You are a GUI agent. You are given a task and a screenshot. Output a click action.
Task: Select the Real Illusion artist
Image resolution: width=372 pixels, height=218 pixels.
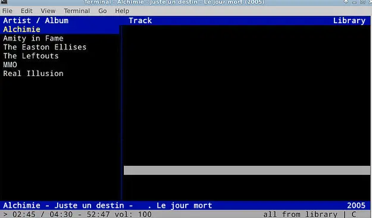(33, 74)
